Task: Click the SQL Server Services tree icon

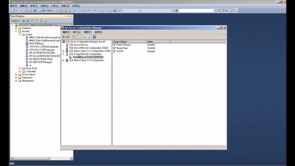Action: click(67, 45)
